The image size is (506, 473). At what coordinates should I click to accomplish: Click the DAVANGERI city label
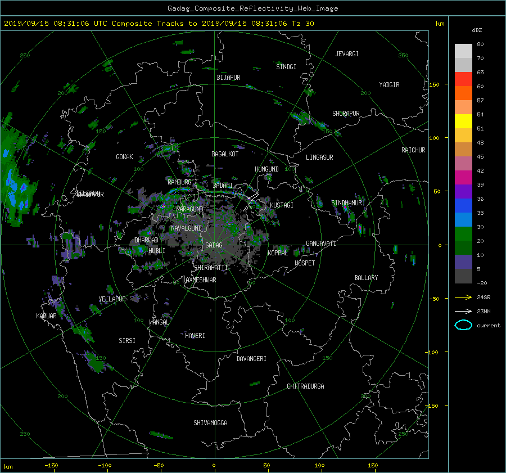point(251,359)
